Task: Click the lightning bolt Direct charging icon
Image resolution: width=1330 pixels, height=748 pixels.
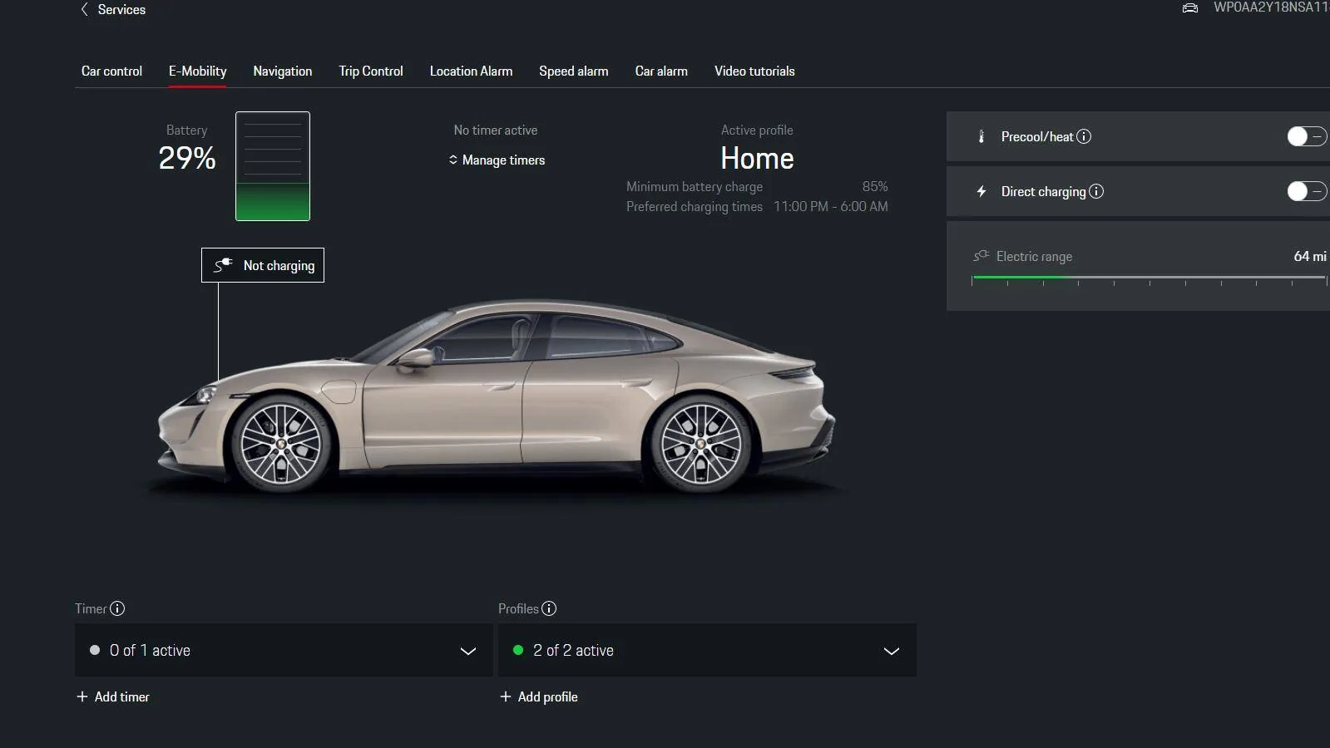Action: click(981, 191)
